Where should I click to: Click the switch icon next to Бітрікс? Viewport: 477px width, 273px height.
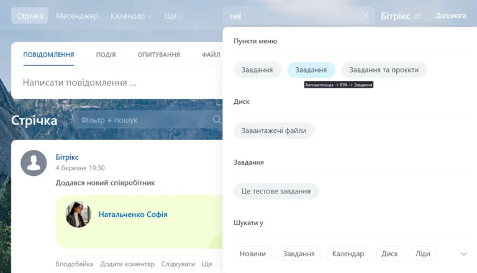[417, 16]
